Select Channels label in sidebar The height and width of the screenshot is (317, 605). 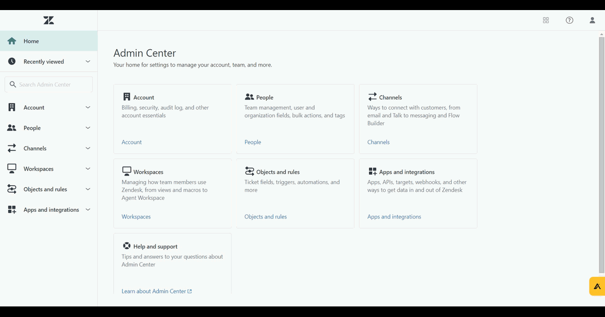tap(35, 148)
